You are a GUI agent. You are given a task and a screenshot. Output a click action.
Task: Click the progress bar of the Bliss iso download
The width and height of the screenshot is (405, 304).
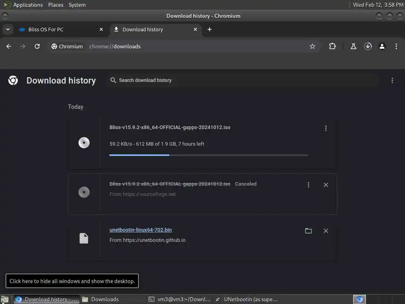click(209, 155)
